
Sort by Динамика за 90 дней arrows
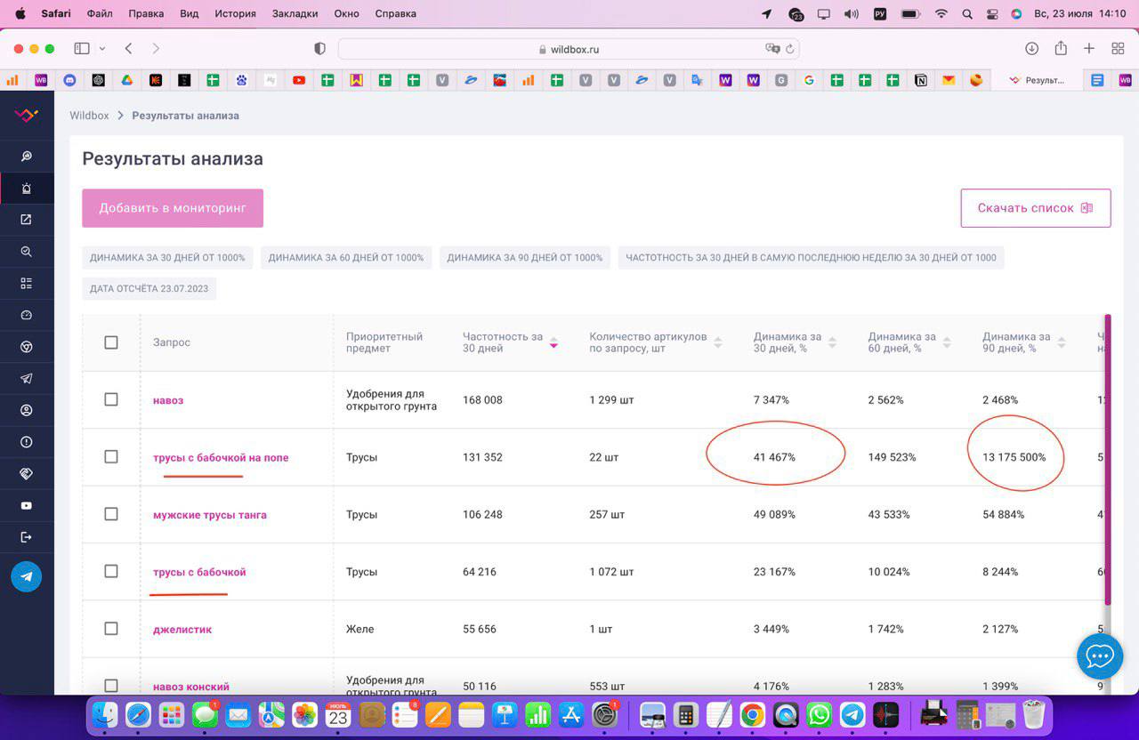[x=1062, y=342]
